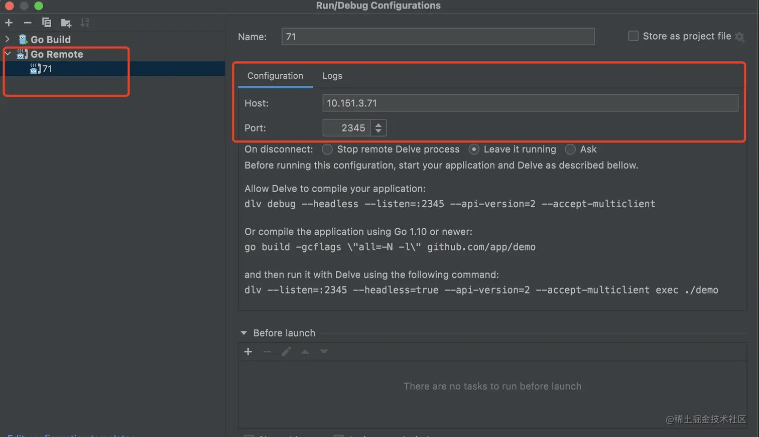Click the copy configuration icon
The height and width of the screenshot is (437, 759).
(47, 23)
